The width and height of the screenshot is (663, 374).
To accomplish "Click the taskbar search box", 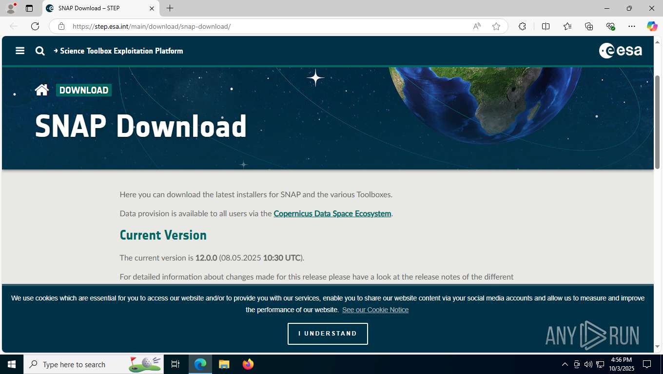I will coord(94,364).
